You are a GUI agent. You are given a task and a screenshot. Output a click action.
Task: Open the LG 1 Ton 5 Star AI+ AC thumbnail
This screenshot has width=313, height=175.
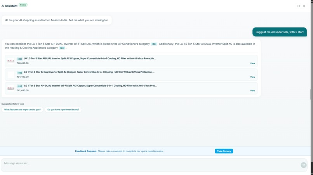pos(11,88)
